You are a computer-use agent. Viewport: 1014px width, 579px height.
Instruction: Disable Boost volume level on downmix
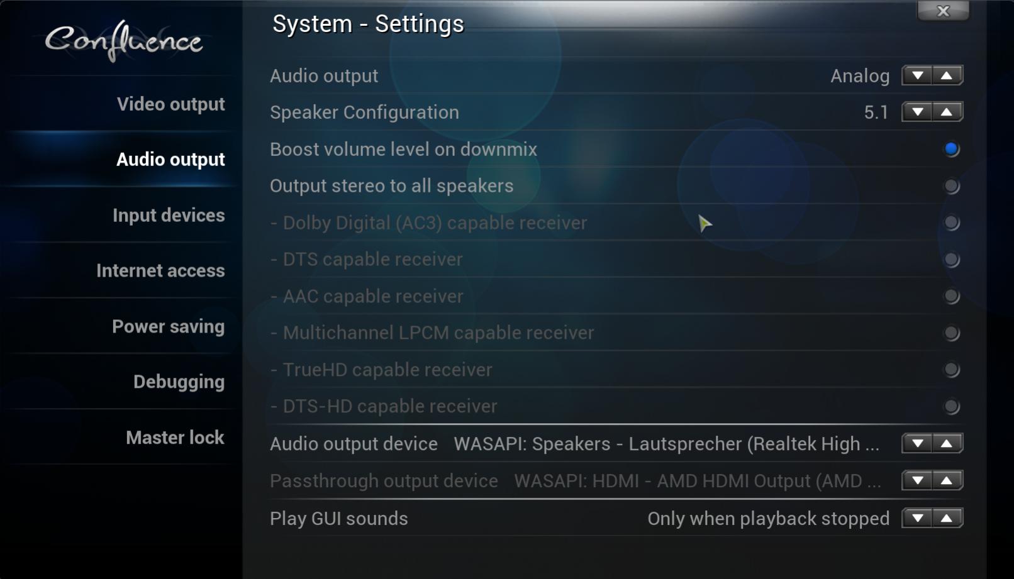(x=951, y=149)
